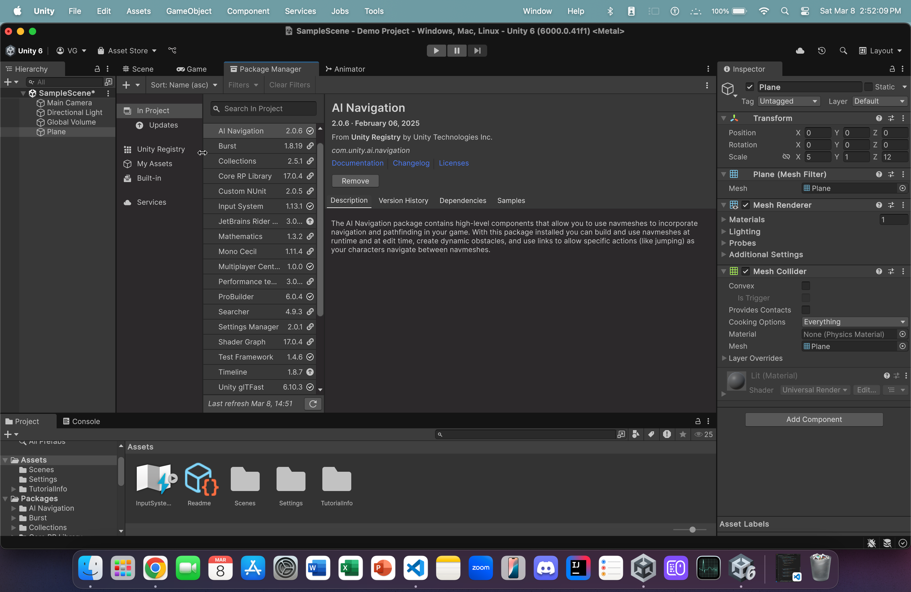
Task: Open Visual Studio Code in dock
Action: (415, 568)
